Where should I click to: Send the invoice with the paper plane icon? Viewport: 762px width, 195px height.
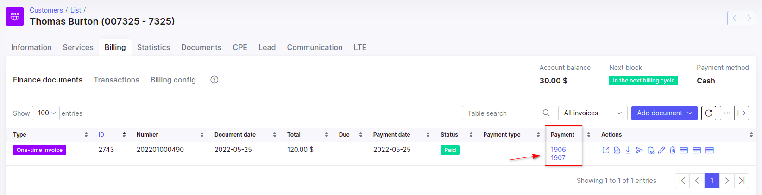(639, 150)
